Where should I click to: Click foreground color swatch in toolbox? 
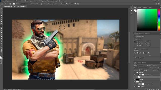point(1,58)
